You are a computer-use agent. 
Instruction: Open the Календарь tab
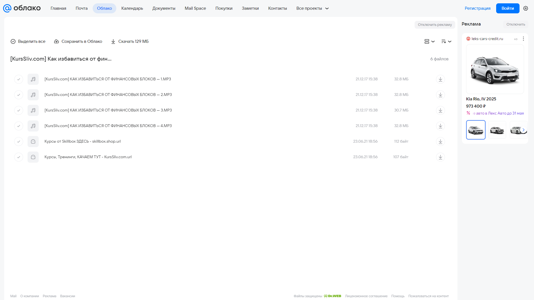(x=132, y=8)
